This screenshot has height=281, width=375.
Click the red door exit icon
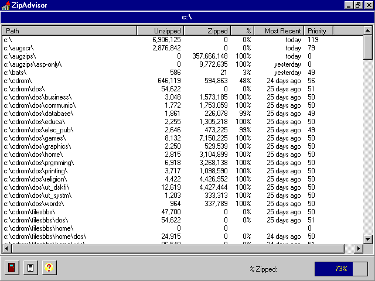click(11, 268)
